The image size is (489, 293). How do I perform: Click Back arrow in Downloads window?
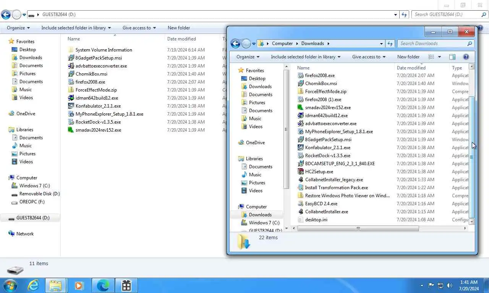point(235,43)
